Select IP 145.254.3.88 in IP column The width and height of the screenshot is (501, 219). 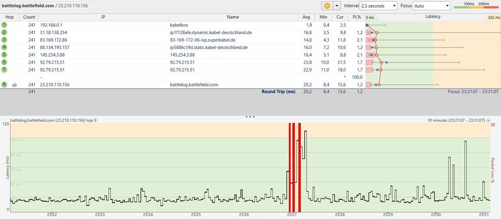coord(52,55)
